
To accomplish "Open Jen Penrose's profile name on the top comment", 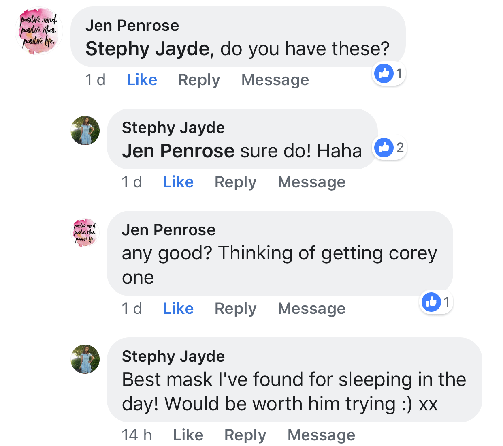I will coord(132,26).
